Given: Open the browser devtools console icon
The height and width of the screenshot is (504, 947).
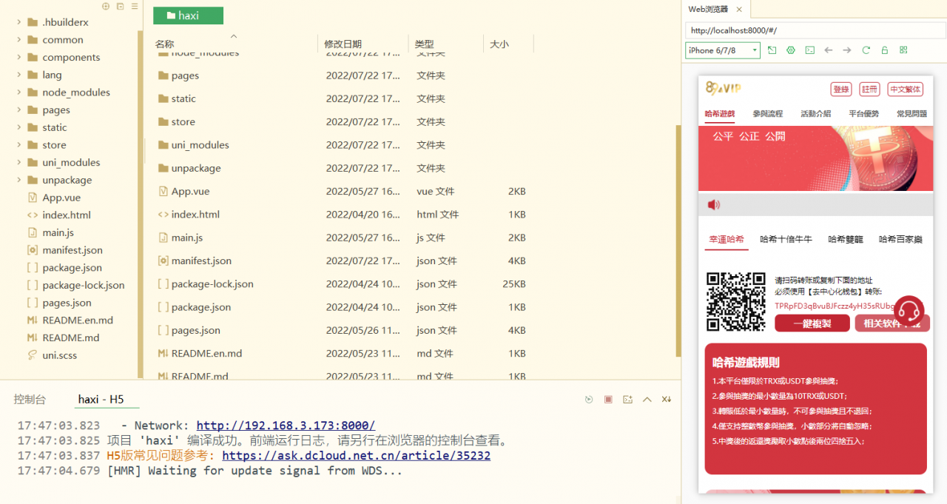Looking at the screenshot, I should 810,50.
